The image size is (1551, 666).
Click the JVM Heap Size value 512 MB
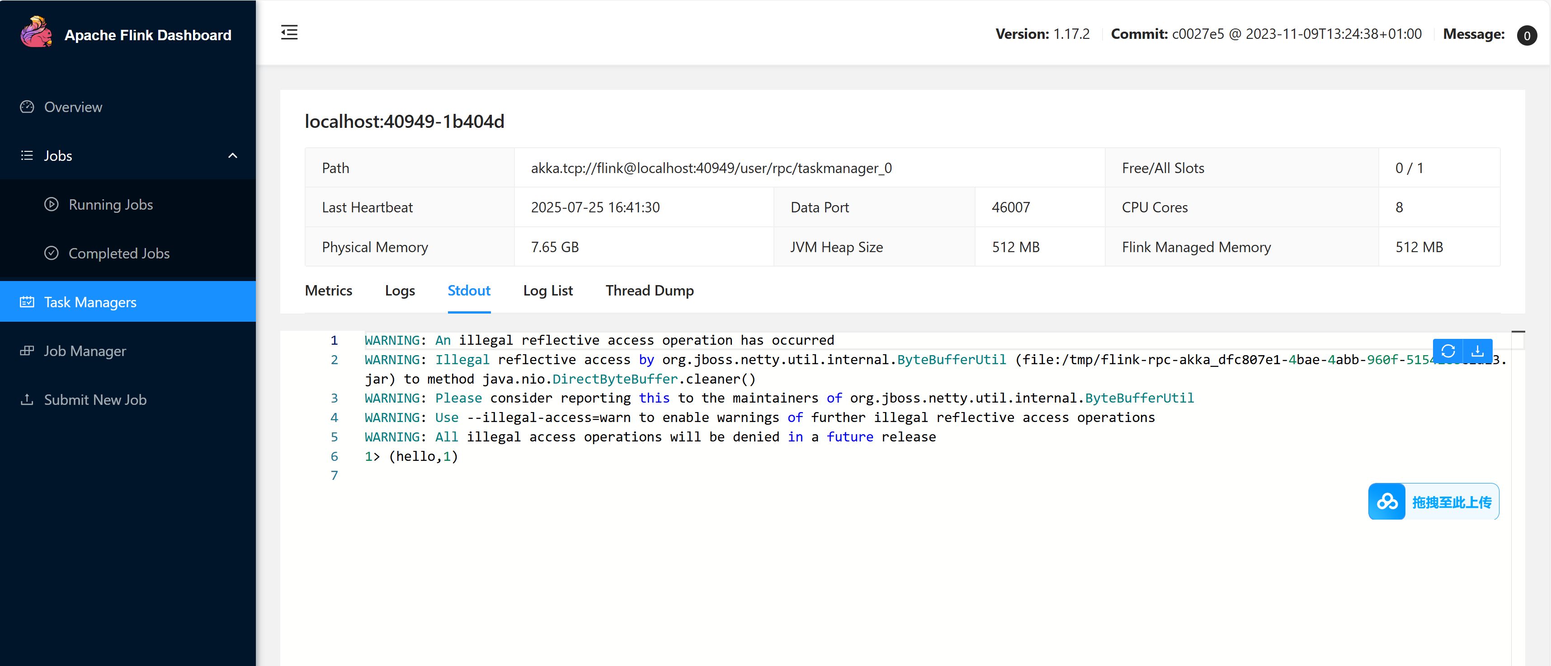tap(1015, 247)
